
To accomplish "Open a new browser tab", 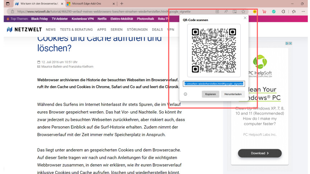I will (122, 4).
